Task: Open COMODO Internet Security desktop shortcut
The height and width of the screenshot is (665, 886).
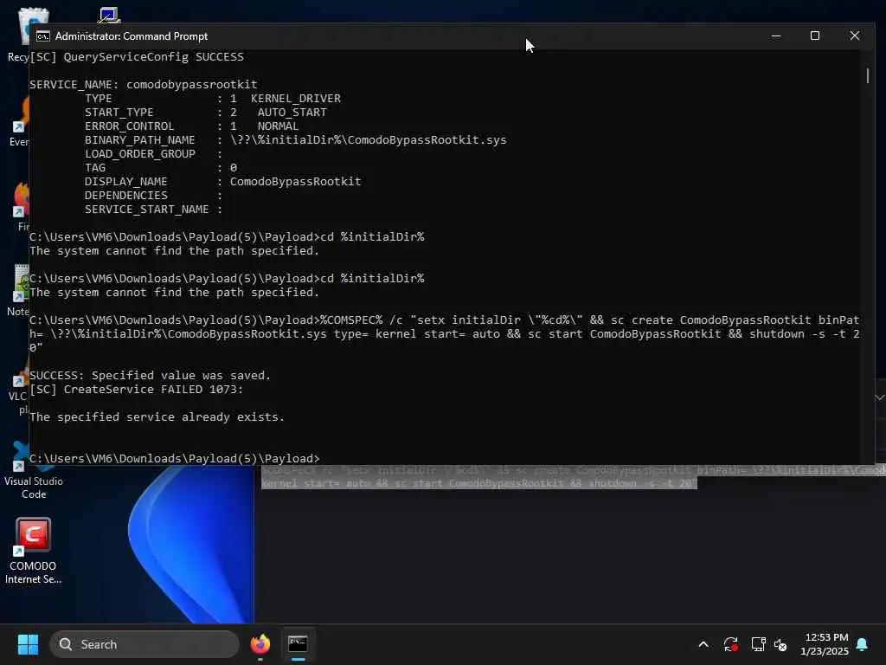Action: pyautogui.click(x=34, y=552)
